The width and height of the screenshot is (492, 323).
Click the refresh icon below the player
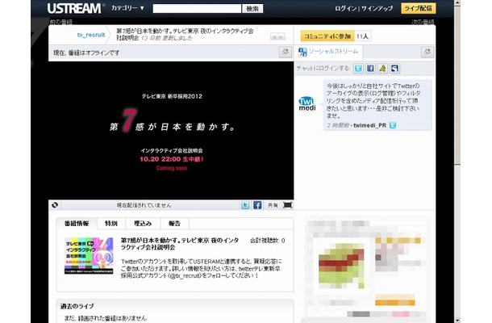pos(55,205)
